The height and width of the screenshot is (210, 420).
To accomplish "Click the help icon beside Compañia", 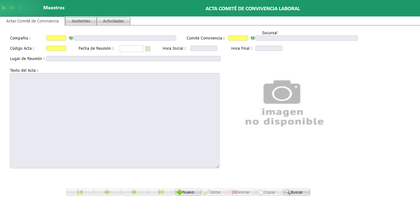I will coord(71,38).
